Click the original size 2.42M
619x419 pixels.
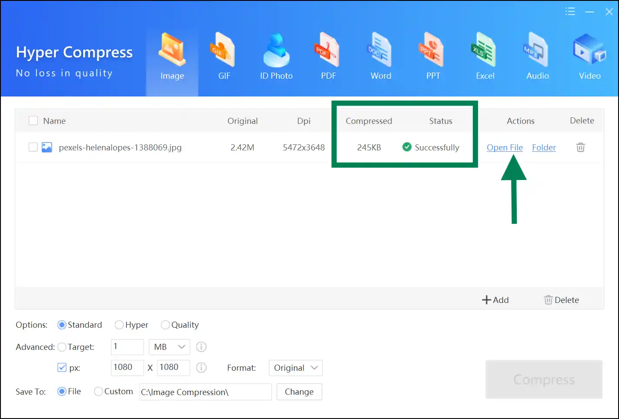coord(242,147)
